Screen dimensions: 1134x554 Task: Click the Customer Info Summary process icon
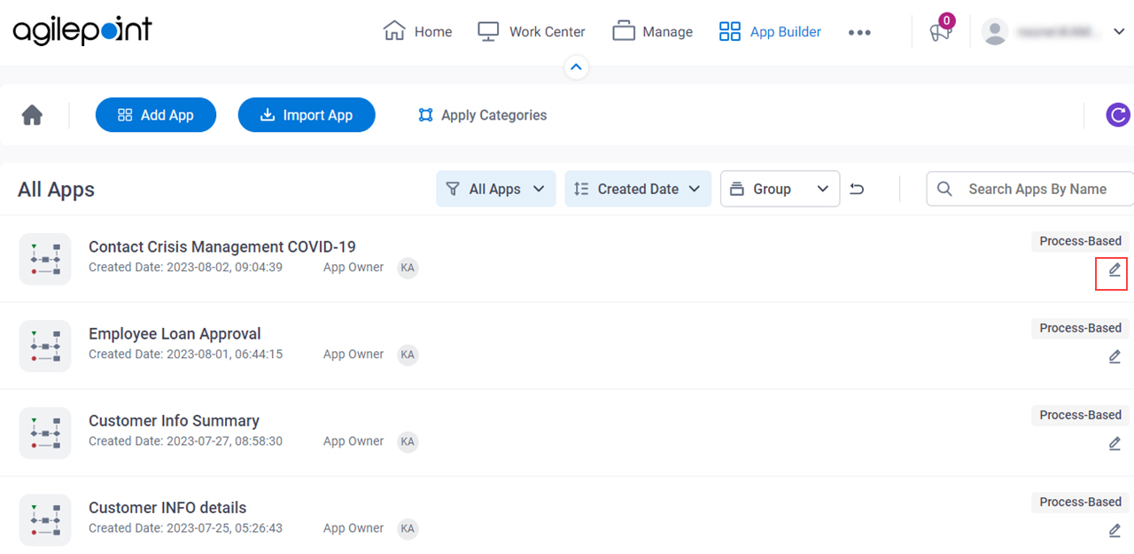pyautogui.click(x=45, y=433)
